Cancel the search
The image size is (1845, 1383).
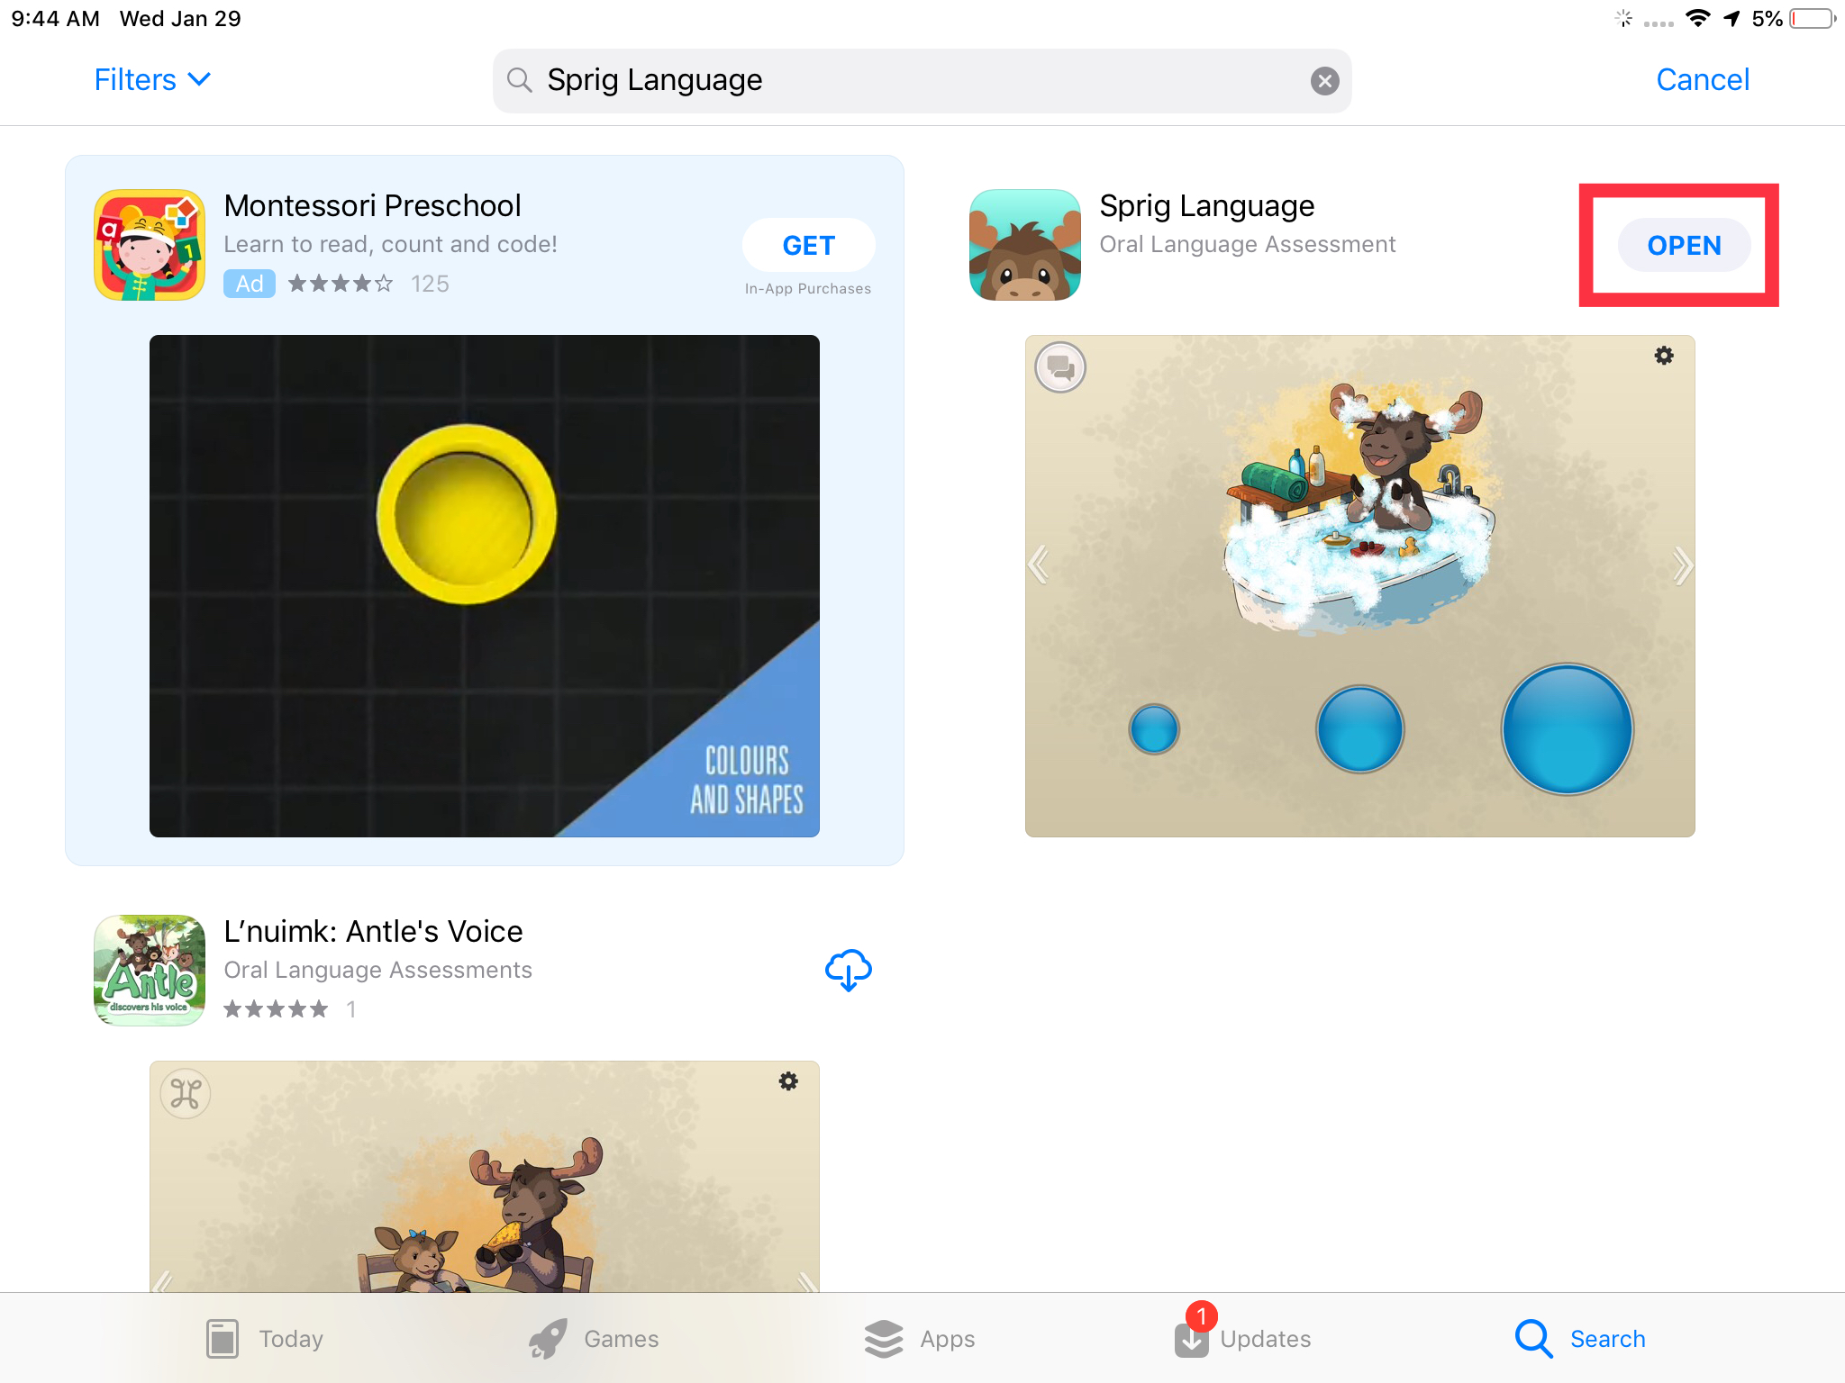[x=1702, y=79]
